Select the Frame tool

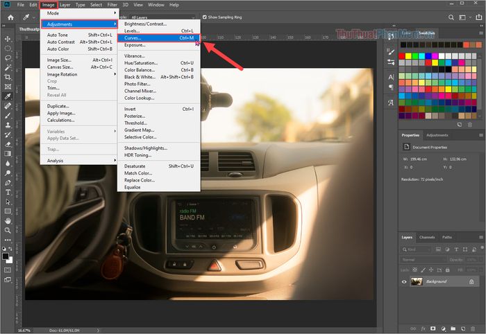pos(8,87)
